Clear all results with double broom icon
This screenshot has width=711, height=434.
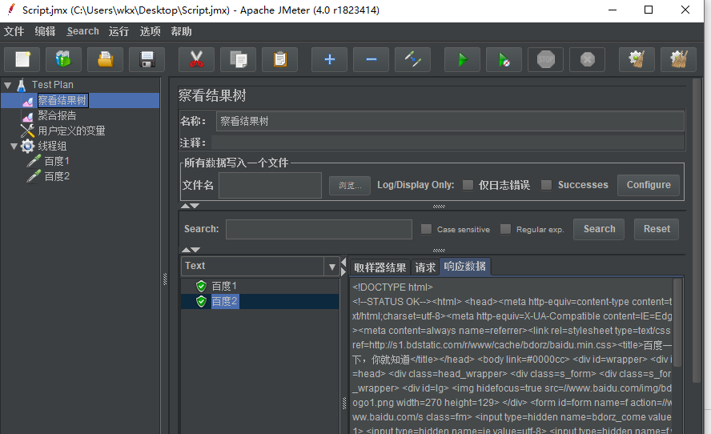click(x=678, y=59)
